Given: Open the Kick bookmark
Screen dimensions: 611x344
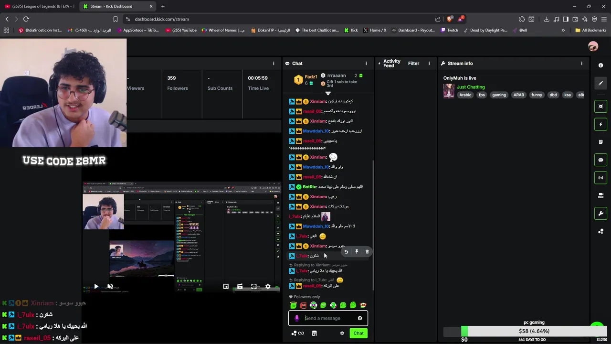Looking at the screenshot, I should 350,30.
